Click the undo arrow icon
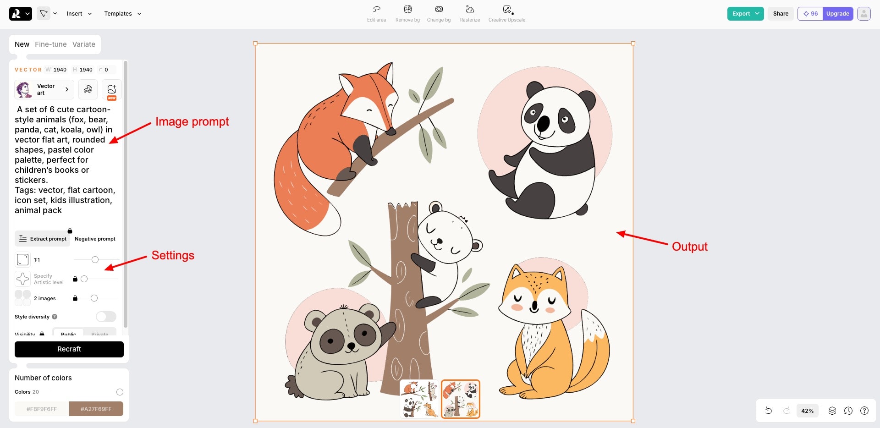Image resolution: width=880 pixels, height=428 pixels. (x=769, y=411)
